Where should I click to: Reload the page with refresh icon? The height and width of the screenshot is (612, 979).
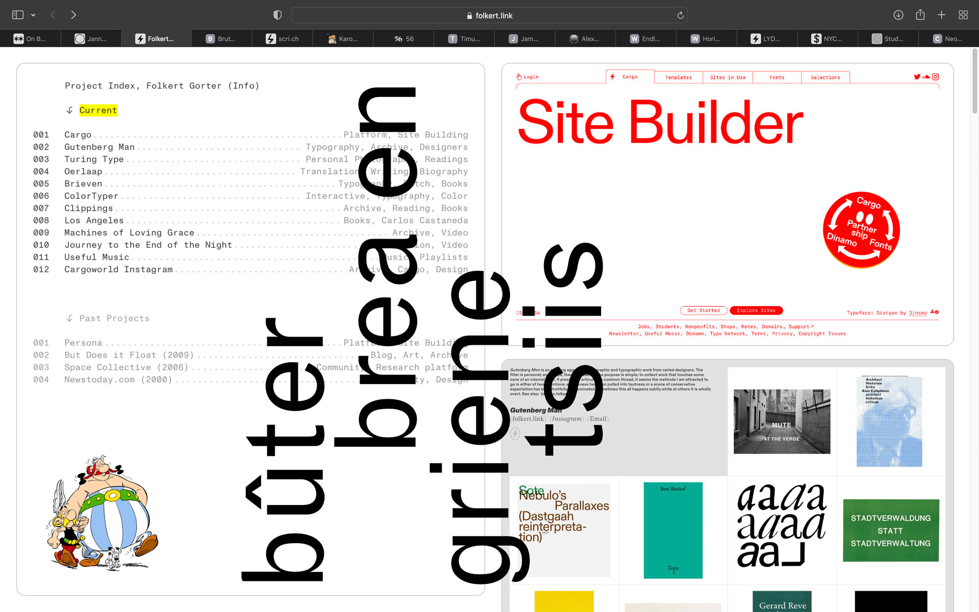click(680, 15)
